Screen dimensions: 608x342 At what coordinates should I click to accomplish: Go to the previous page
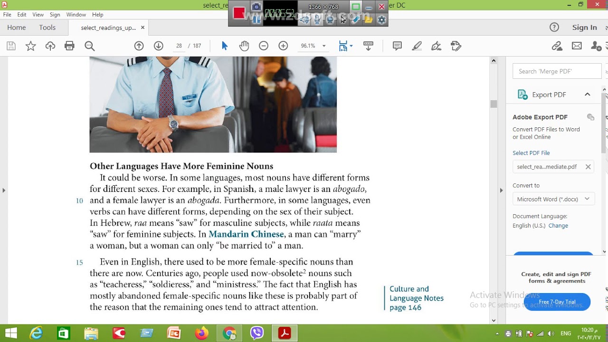pos(139,46)
